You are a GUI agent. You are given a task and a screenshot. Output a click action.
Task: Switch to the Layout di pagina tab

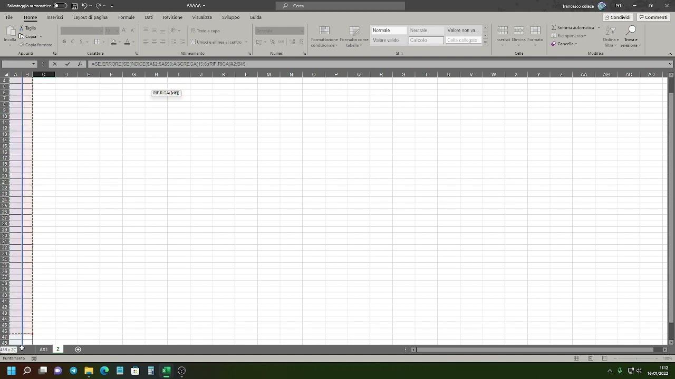[90, 17]
